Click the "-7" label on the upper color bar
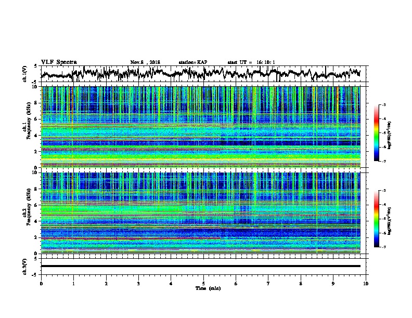Image resolution: width=412 pixels, height=318 pixels. (x=383, y=161)
